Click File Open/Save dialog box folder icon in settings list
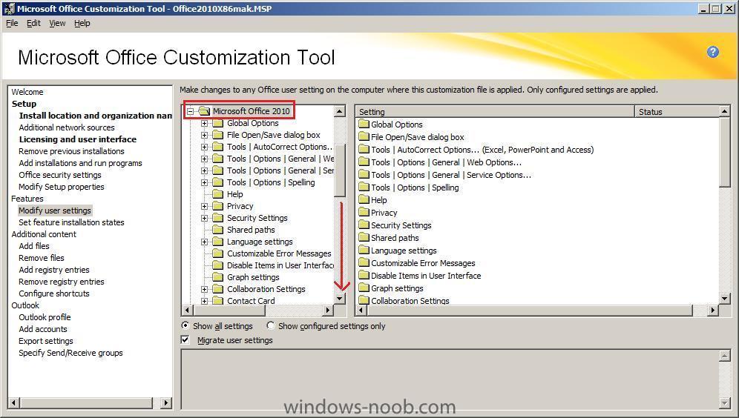This screenshot has height=418, width=739. (364, 137)
